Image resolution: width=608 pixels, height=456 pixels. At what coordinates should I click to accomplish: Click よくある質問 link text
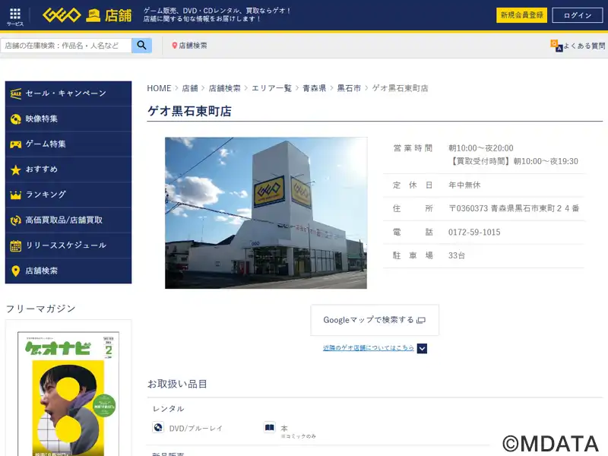(x=584, y=46)
